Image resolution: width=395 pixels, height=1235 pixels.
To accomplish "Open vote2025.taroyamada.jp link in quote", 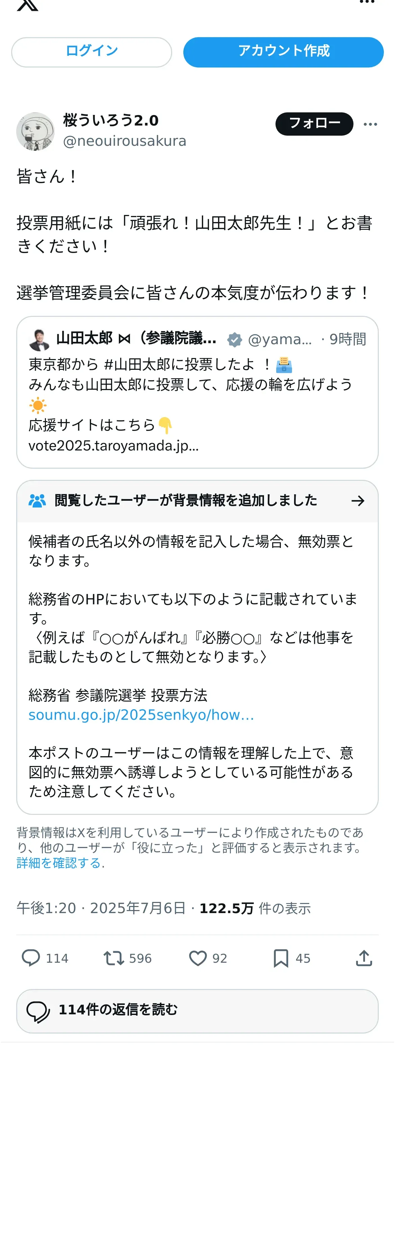I will pyautogui.click(x=113, y=445).
